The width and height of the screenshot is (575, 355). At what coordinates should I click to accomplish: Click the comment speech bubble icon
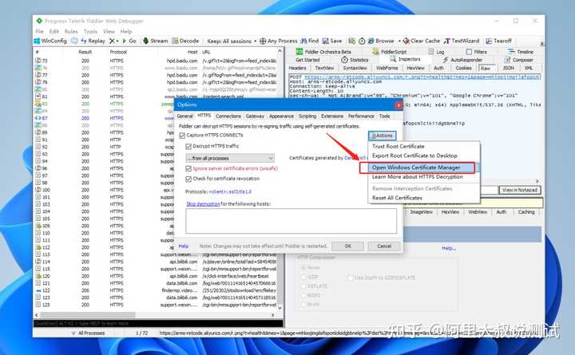pos(74,41)
